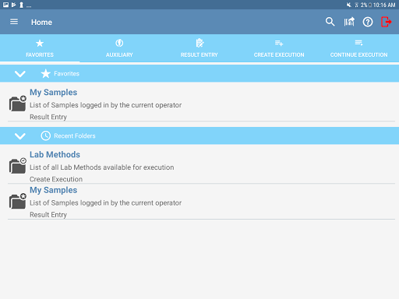Open the Continue Execution tab
The height and width of the screenshot is (299, 399).
(359, 48)
